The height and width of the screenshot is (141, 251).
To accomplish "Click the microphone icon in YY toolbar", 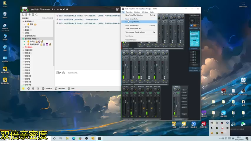I will coord(33,89).
